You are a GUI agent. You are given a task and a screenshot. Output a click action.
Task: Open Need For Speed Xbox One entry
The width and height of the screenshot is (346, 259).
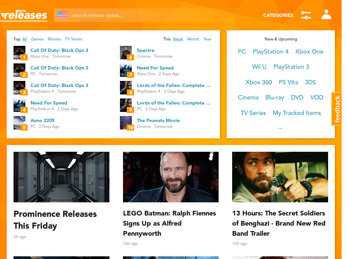point(155,68)
